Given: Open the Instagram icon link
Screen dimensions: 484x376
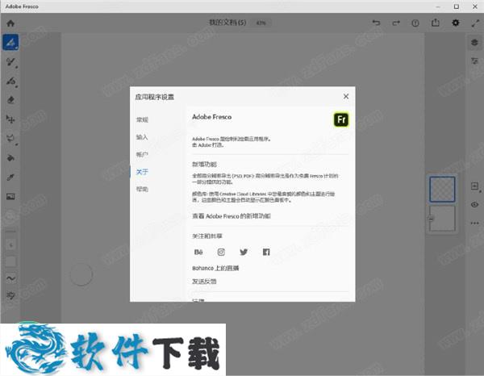Looking at the screenshot, I should [x=221, y=252].
